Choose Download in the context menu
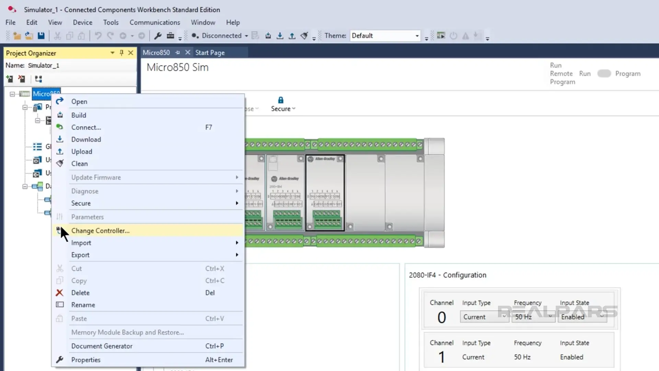 coord(148,139)
